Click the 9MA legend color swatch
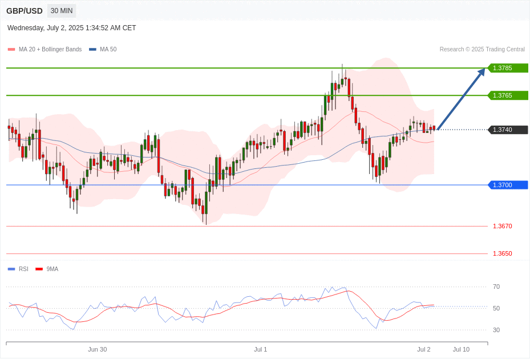Viewport: 530px width, 359px height. pyautogui.click(x=39, y=269)
